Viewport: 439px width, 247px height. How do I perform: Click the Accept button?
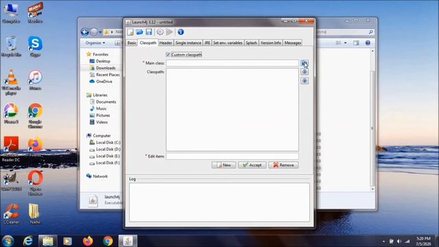[x=252, y=165]
